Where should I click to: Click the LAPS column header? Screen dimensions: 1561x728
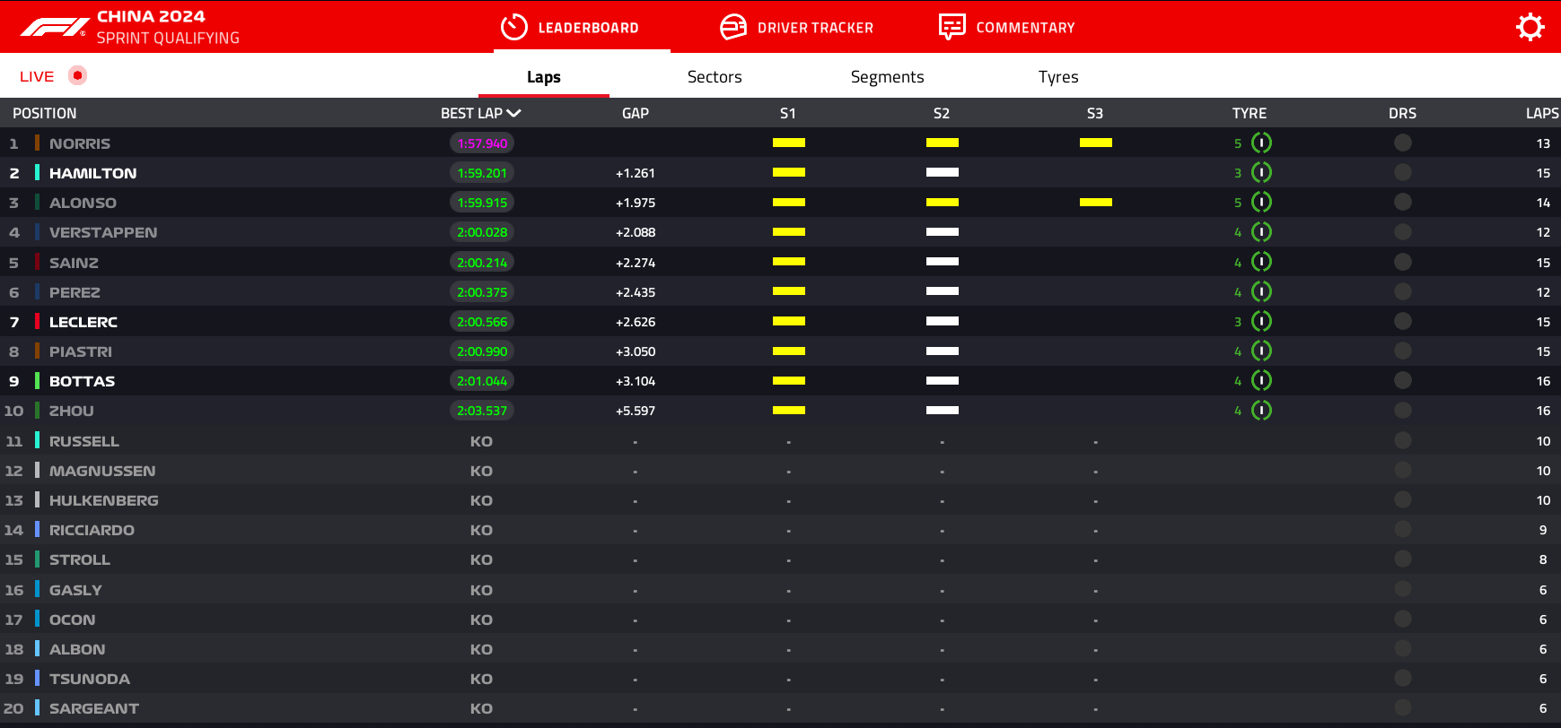[1542, 113]
